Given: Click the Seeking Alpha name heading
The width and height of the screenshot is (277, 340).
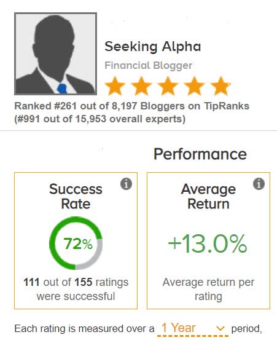Looking at the screenshot, I should (153, 47).
